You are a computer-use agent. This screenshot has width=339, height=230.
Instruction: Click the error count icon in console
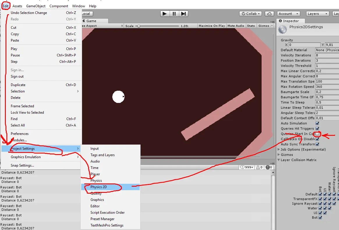[x=269, y=167]
